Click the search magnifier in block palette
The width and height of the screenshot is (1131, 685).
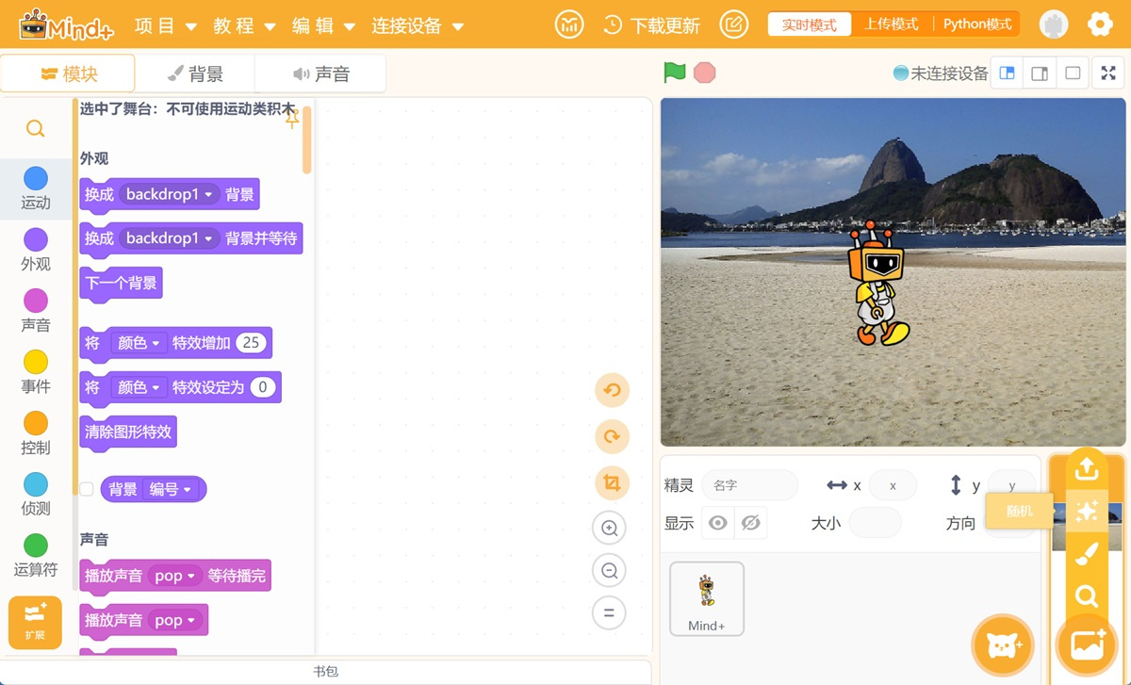pos(35,129)
